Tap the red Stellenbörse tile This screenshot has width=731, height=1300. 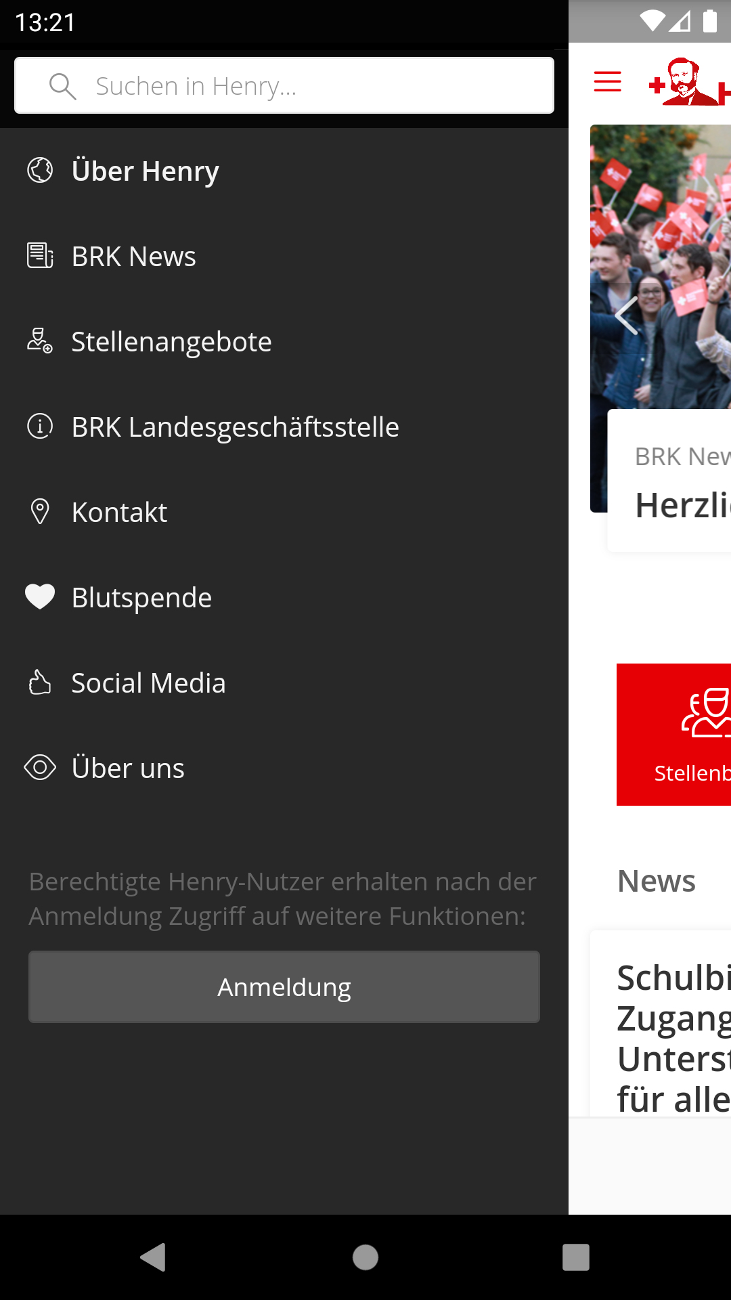(x=674, y=735)
